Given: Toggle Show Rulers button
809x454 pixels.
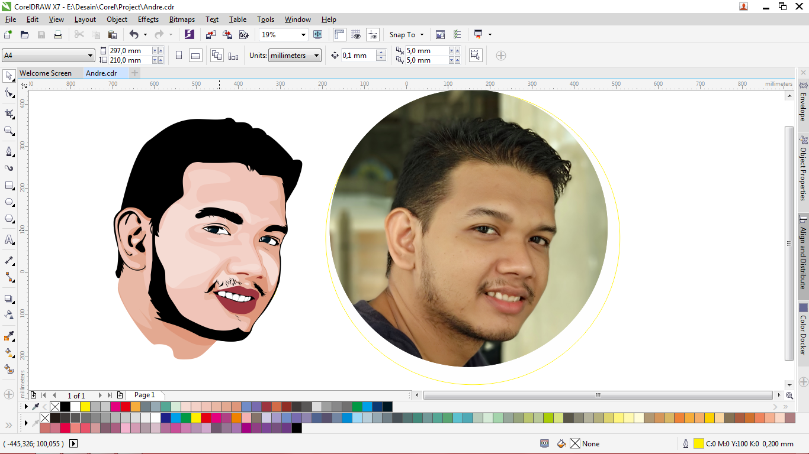Looking at the screenshot, I should click(339, 35).
